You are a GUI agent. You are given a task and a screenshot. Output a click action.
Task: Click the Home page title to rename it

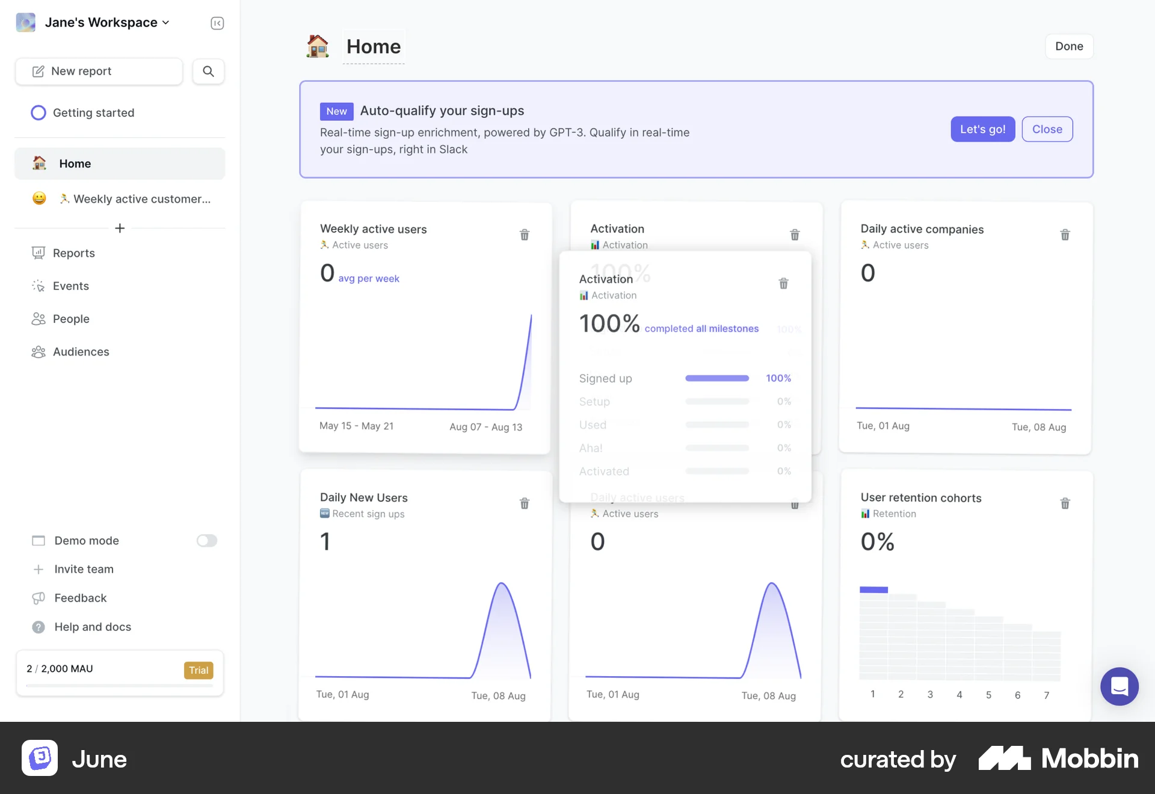(373, 46)
